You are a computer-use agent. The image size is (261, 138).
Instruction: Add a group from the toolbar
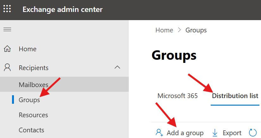click(180, 133)
